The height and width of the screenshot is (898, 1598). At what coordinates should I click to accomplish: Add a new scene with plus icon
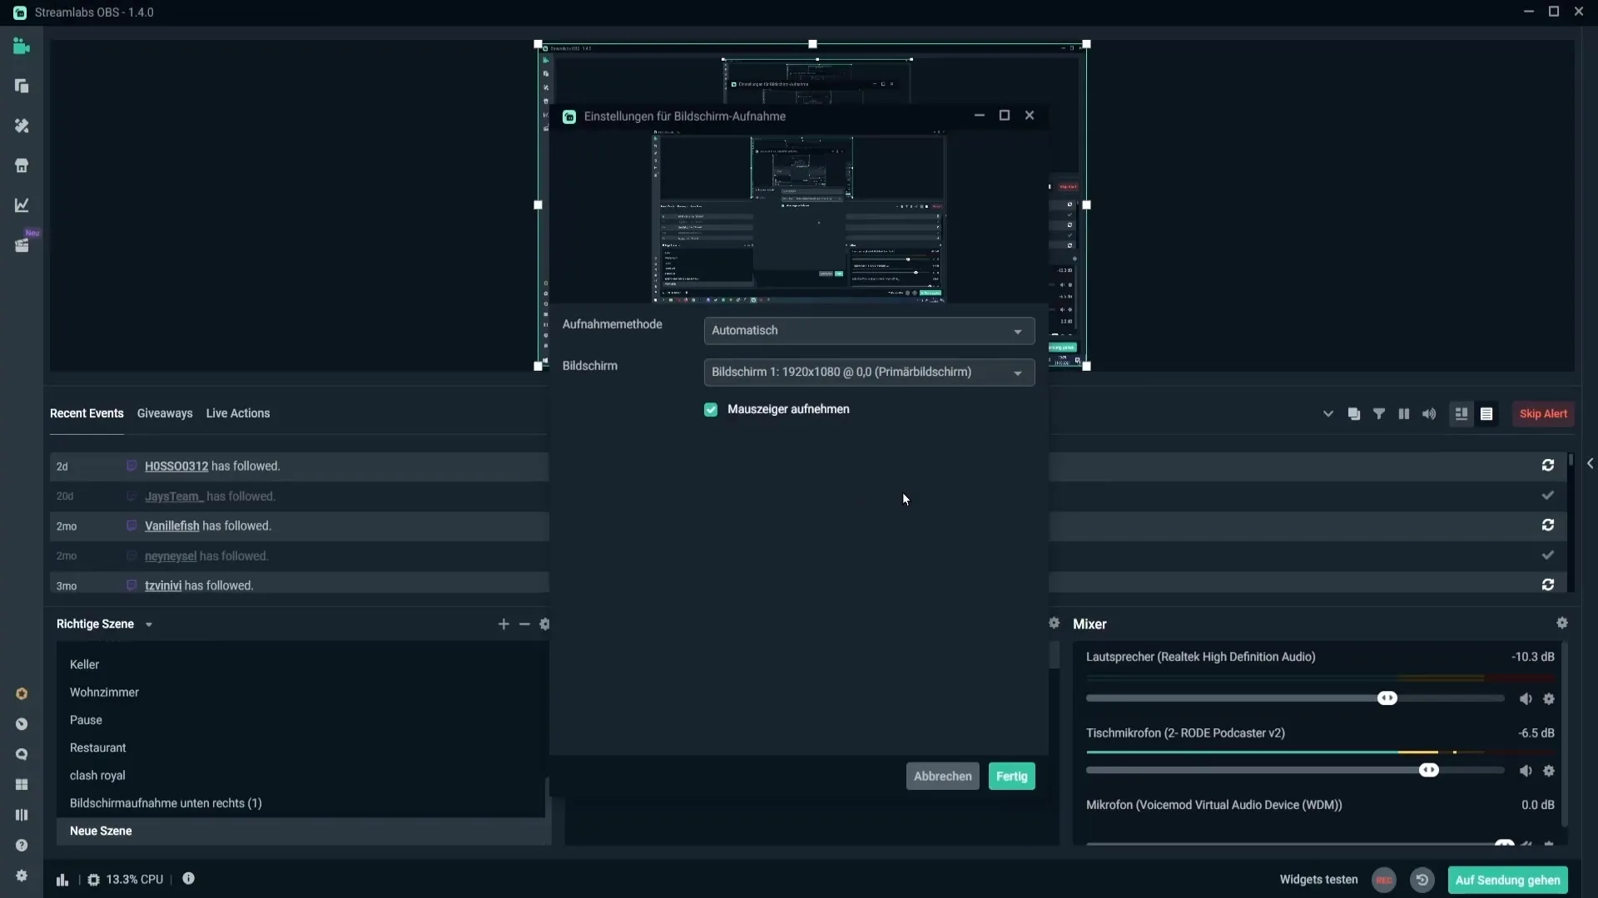click(x=503, y=624)
